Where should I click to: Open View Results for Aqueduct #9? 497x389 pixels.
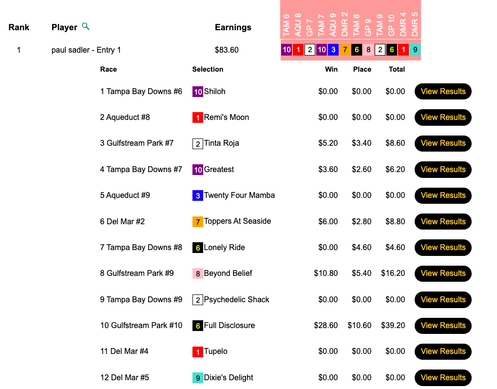tap(443, 195)
